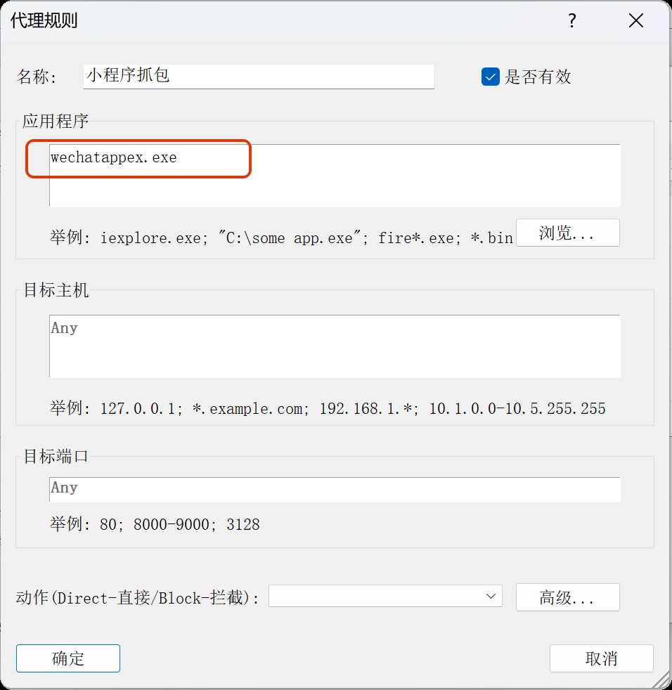Uncheck the 是否有效 checkbox
Image resolution: width=672 pixels, height=690 pixels.
[490, 77]
